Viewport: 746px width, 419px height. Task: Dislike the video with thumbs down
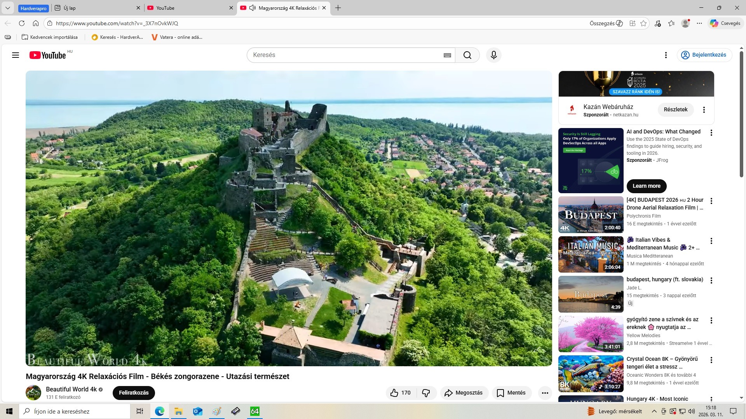point(426,393)
